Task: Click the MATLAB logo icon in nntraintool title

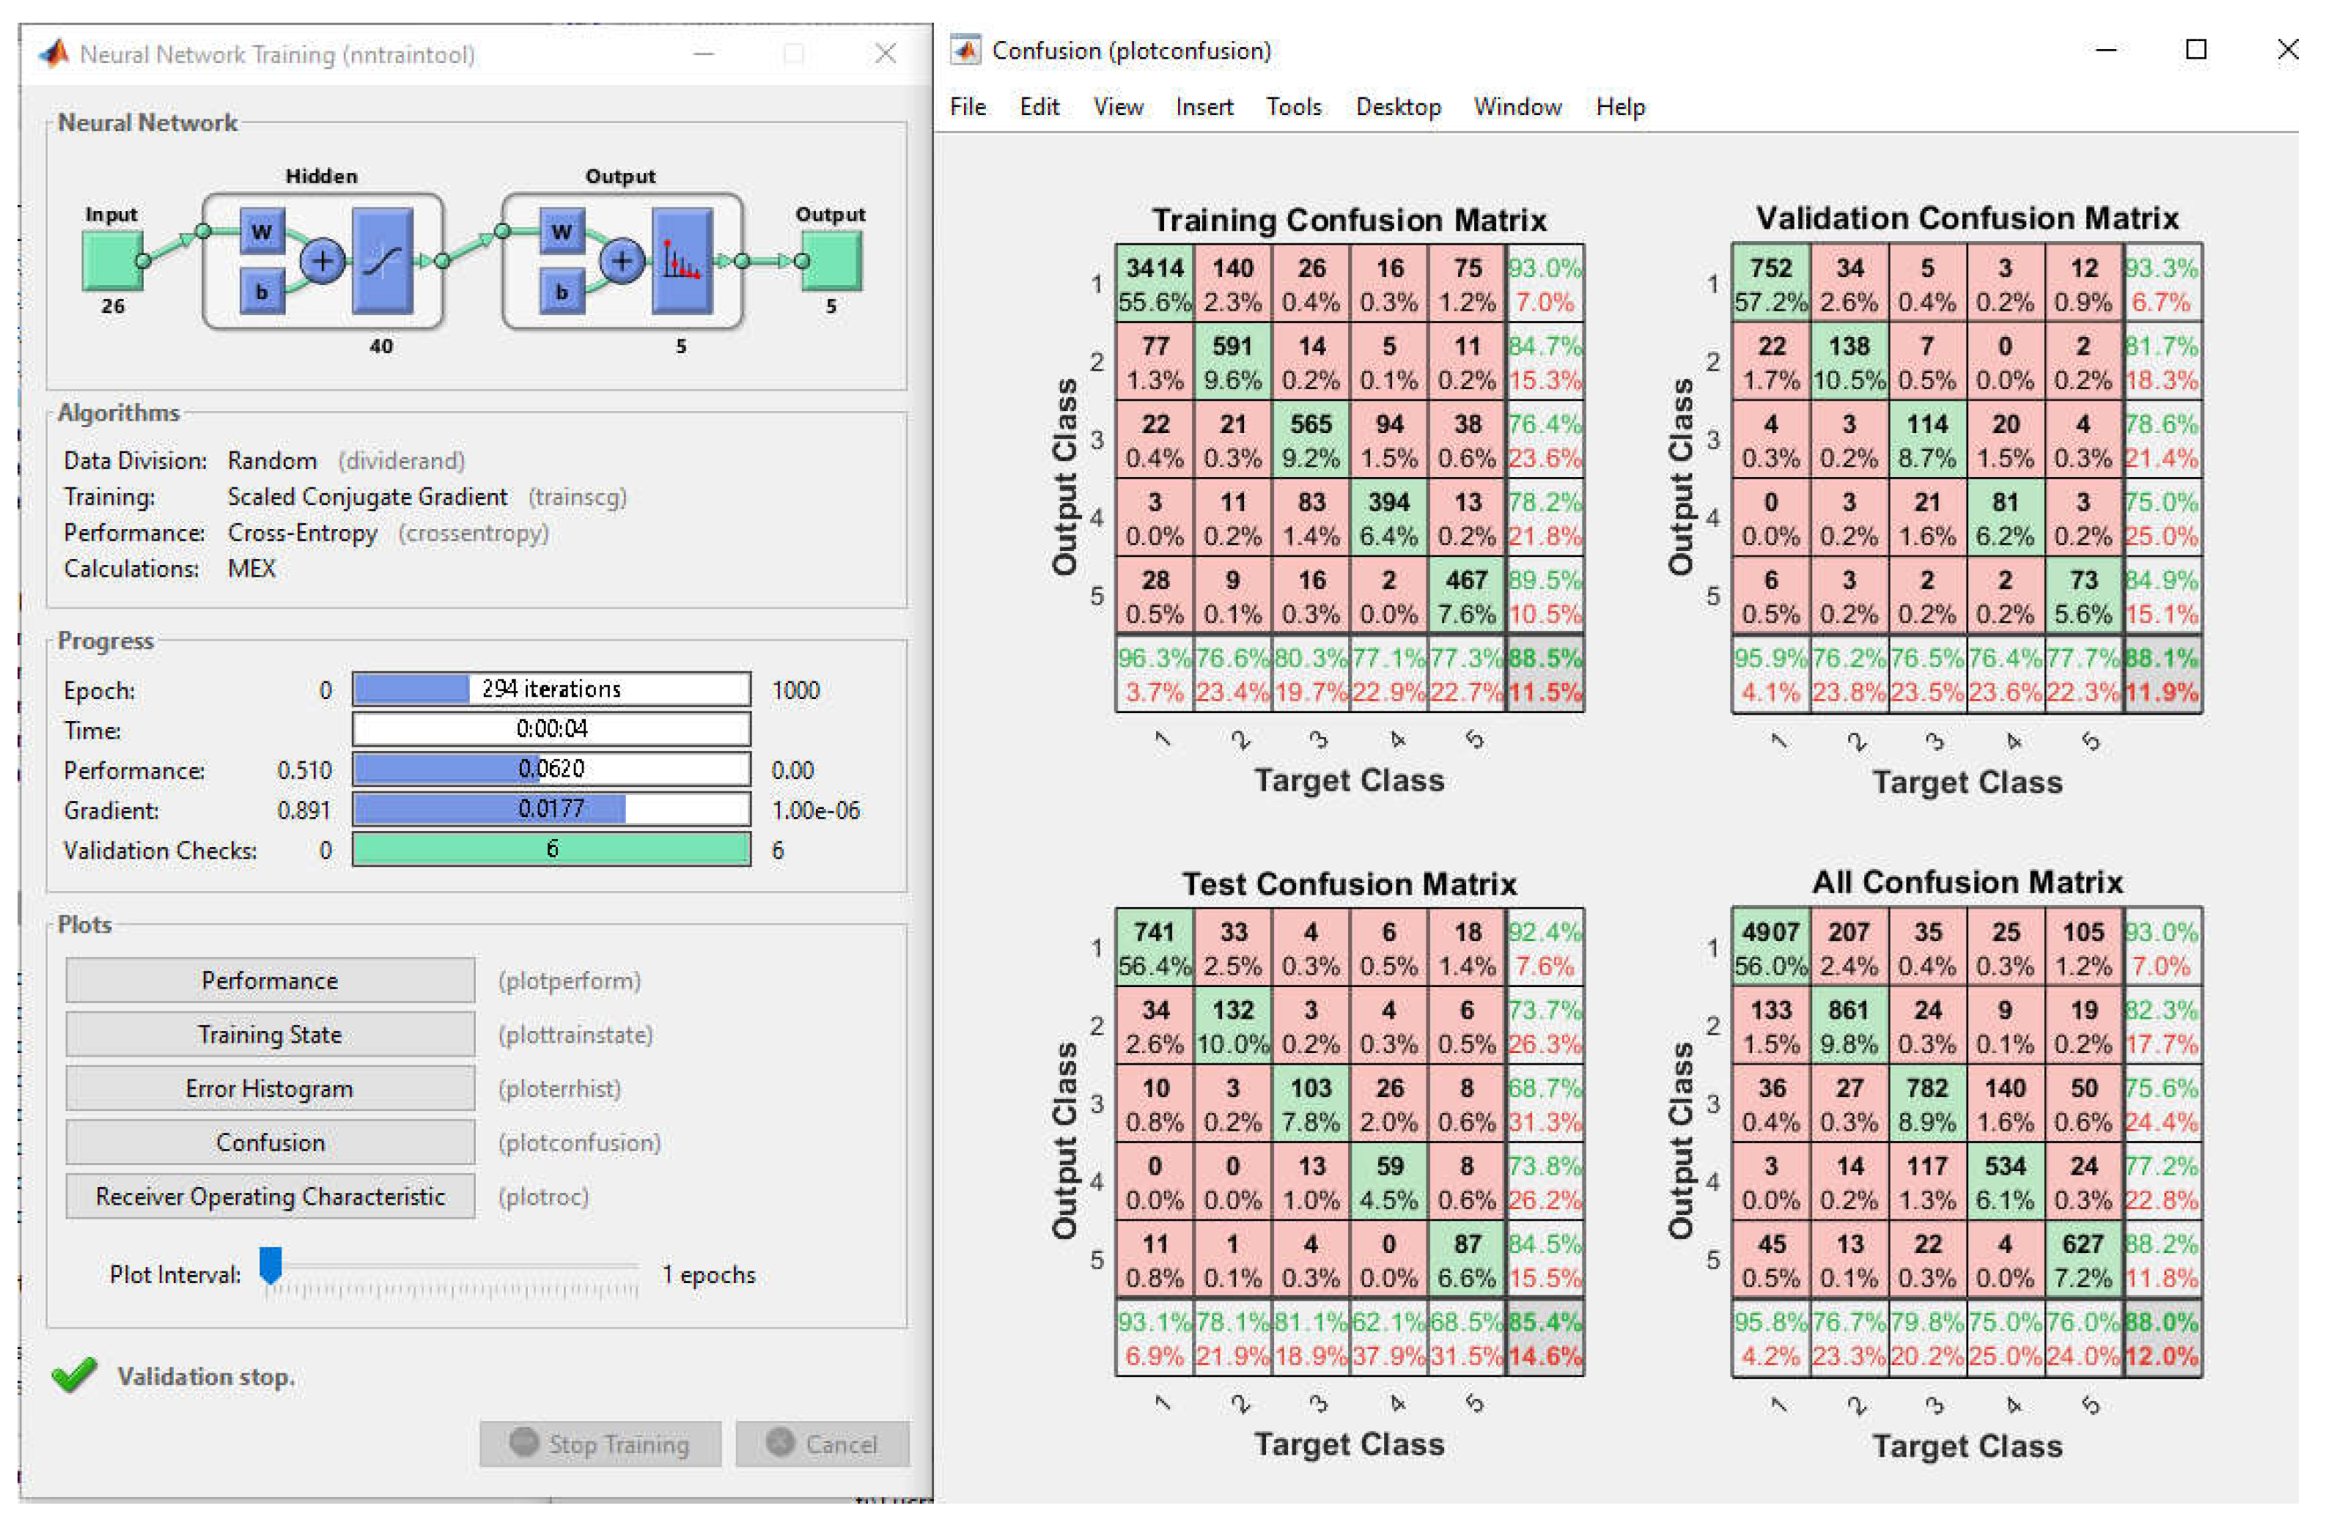Action: tap(54, 53)
